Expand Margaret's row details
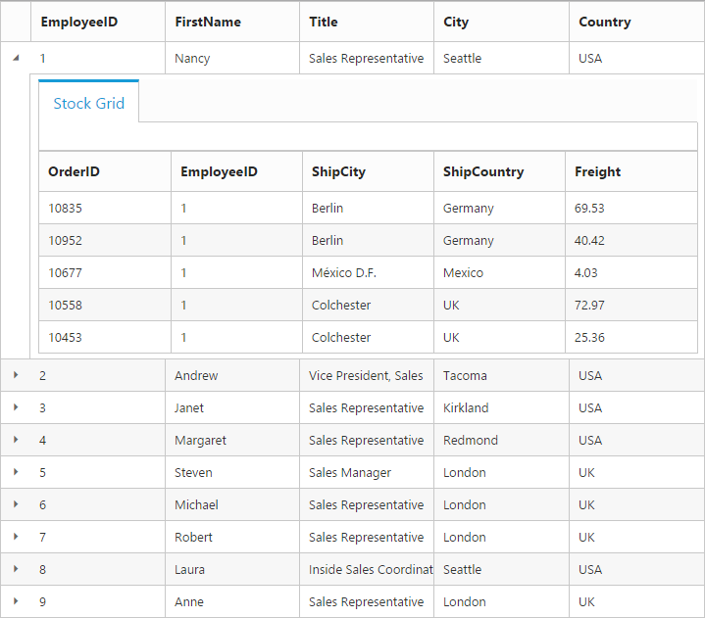705x618 pixels. tap(16, 440)
